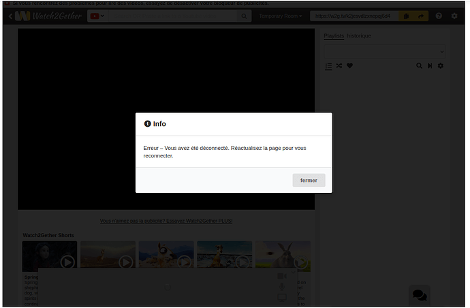Toggle the microphone icon
The image size is (470, 308).
point(282,287)
